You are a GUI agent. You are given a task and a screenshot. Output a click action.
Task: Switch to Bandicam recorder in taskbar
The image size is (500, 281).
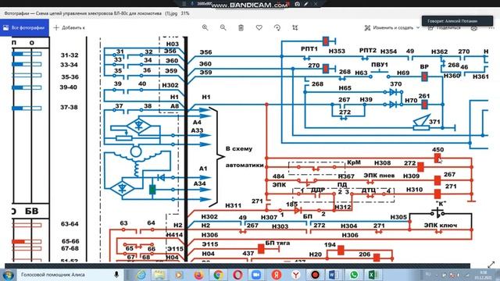coord(315,275)
